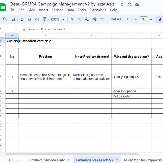Open the Extensions menu

[98, 10]
